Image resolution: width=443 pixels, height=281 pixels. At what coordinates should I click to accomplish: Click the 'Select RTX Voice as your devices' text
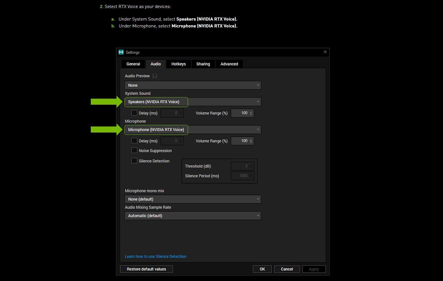pos(138,7)
